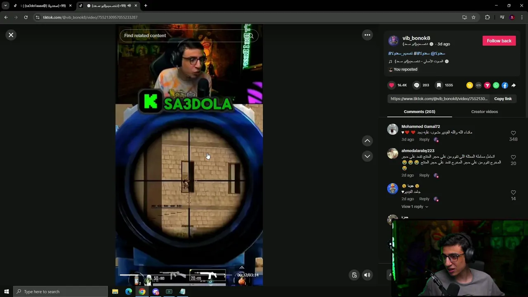The image size is (528, 297).
Task: Expand more share options arrow
Action: click(x=514, y=85)
